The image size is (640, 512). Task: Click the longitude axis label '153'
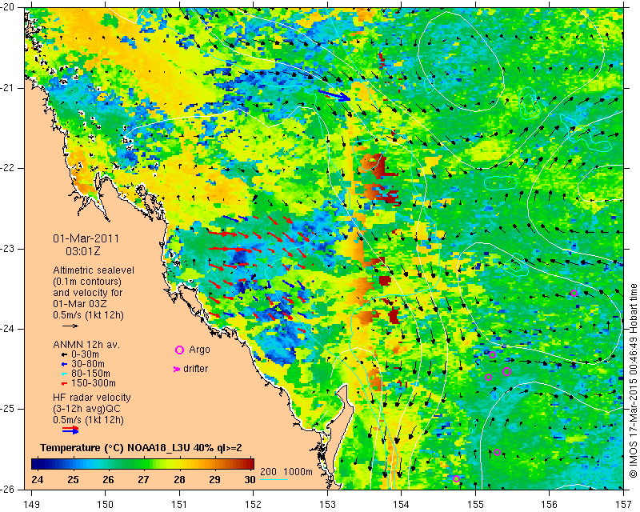tap(327, 505)
